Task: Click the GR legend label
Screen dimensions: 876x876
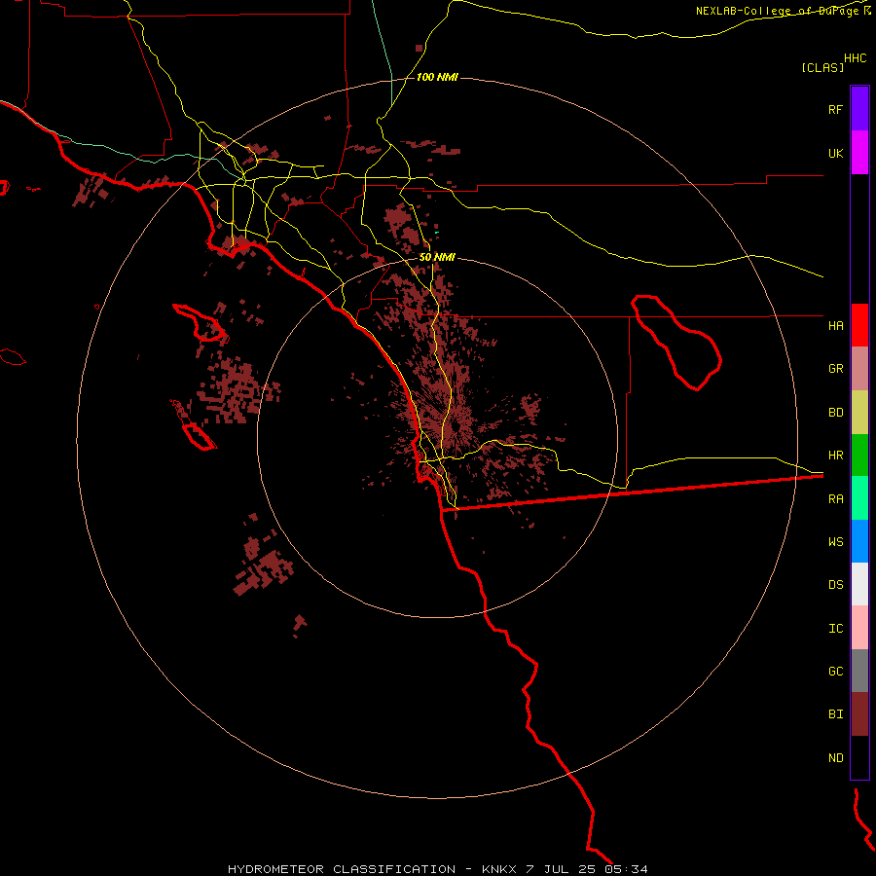Action: click(x=836, y=369)
